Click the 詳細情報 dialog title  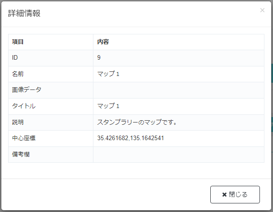coord(24,13)
